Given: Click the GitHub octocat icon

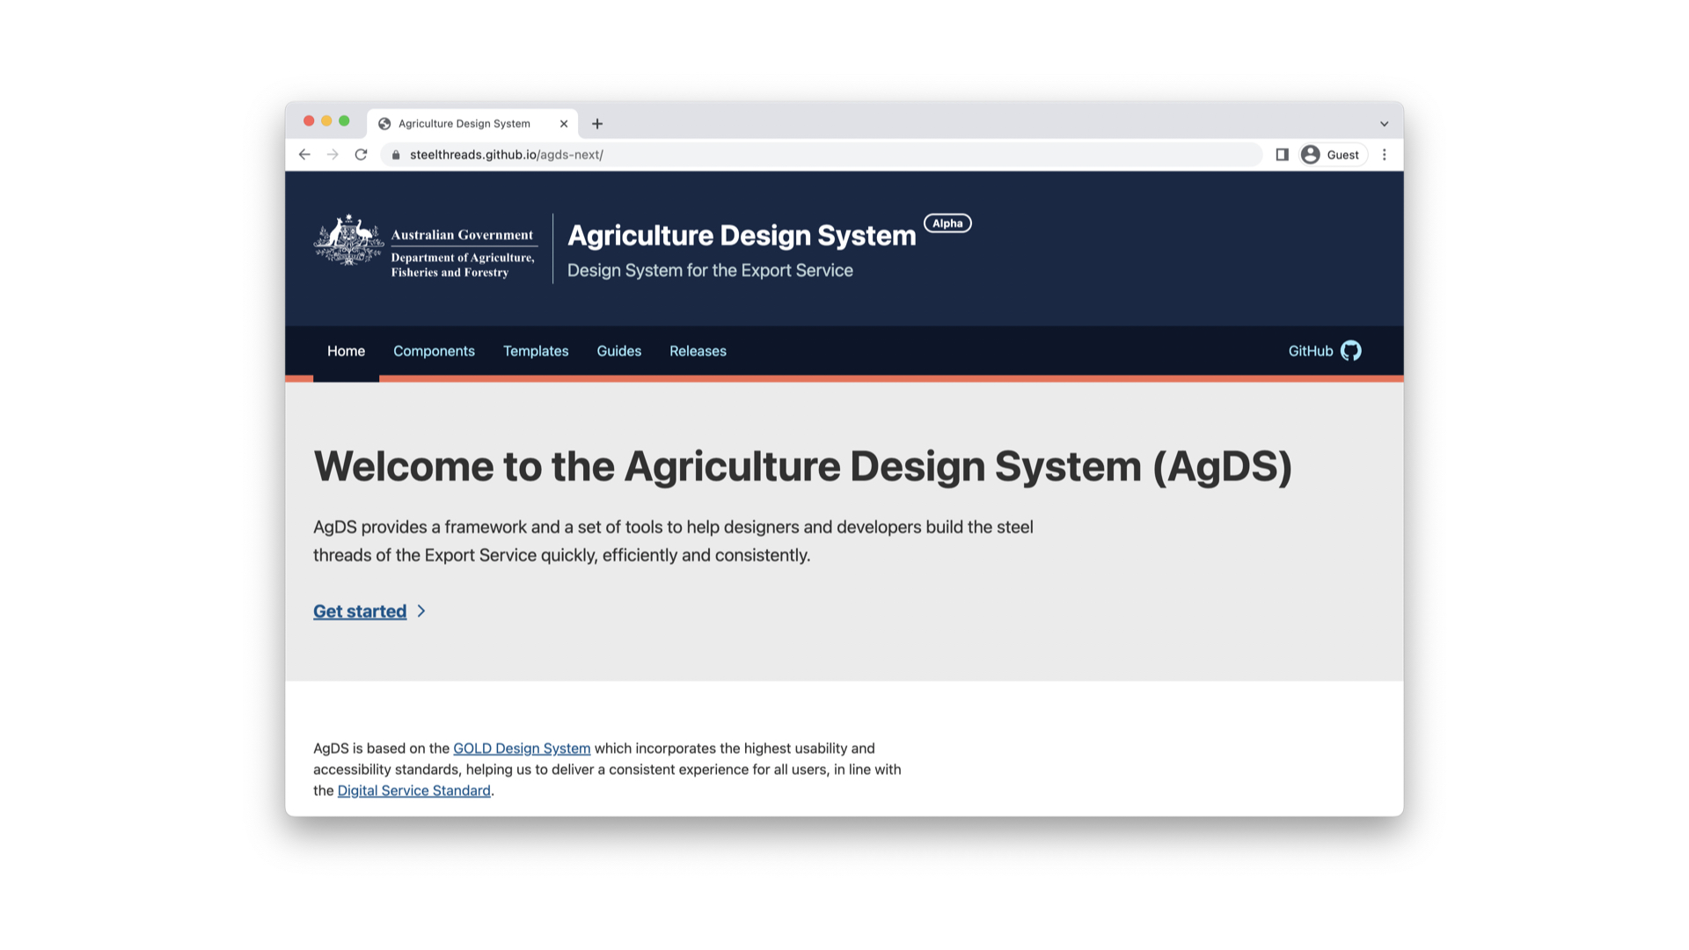Looking at the screenshot, I should [1350, 351].
